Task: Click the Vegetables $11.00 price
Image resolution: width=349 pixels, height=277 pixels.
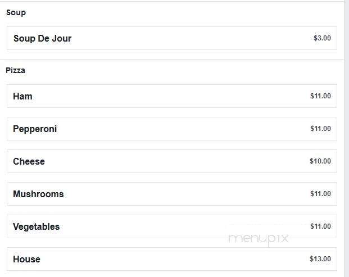Action: [320, 226]
